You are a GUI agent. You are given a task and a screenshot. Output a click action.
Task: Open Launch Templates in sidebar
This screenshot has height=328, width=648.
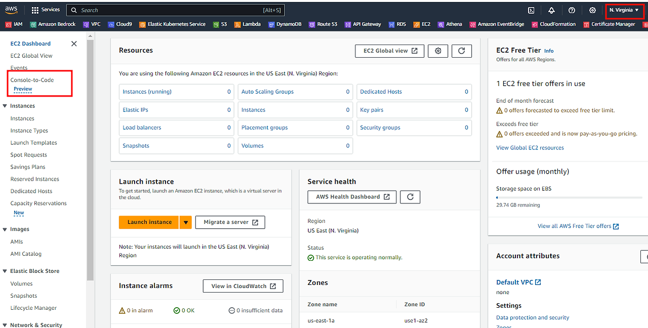[x=34, y=143]
